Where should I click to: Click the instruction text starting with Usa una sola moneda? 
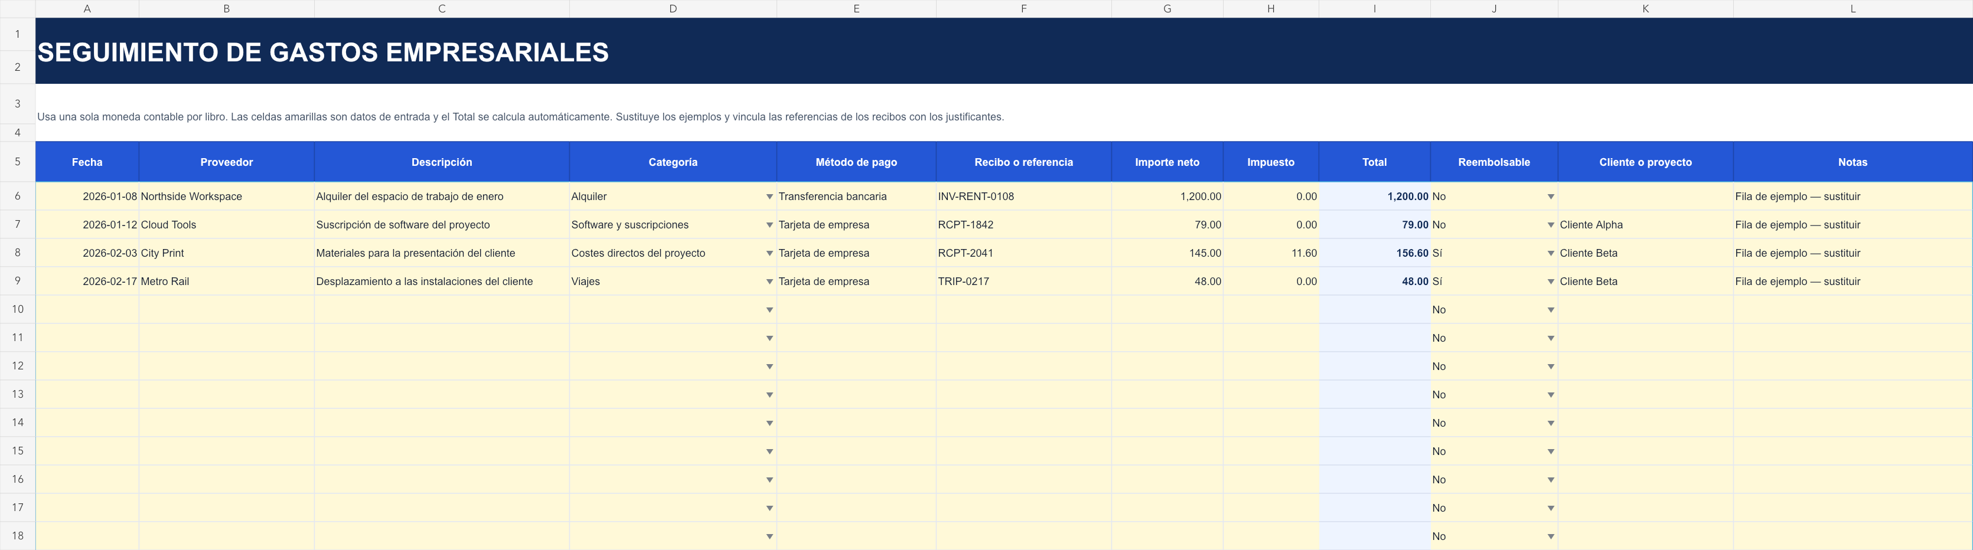coord(520,117)
